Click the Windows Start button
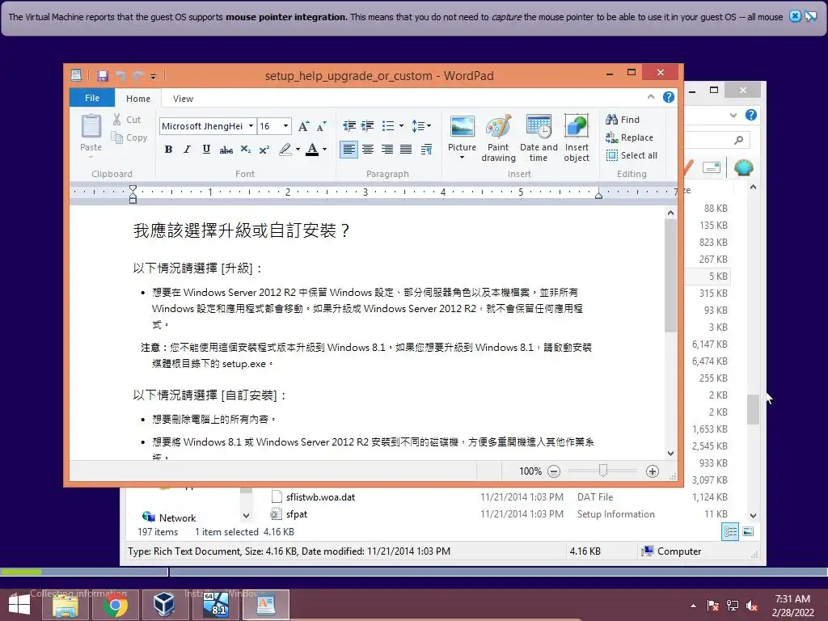828x621 pixels. tap(19, 605)
